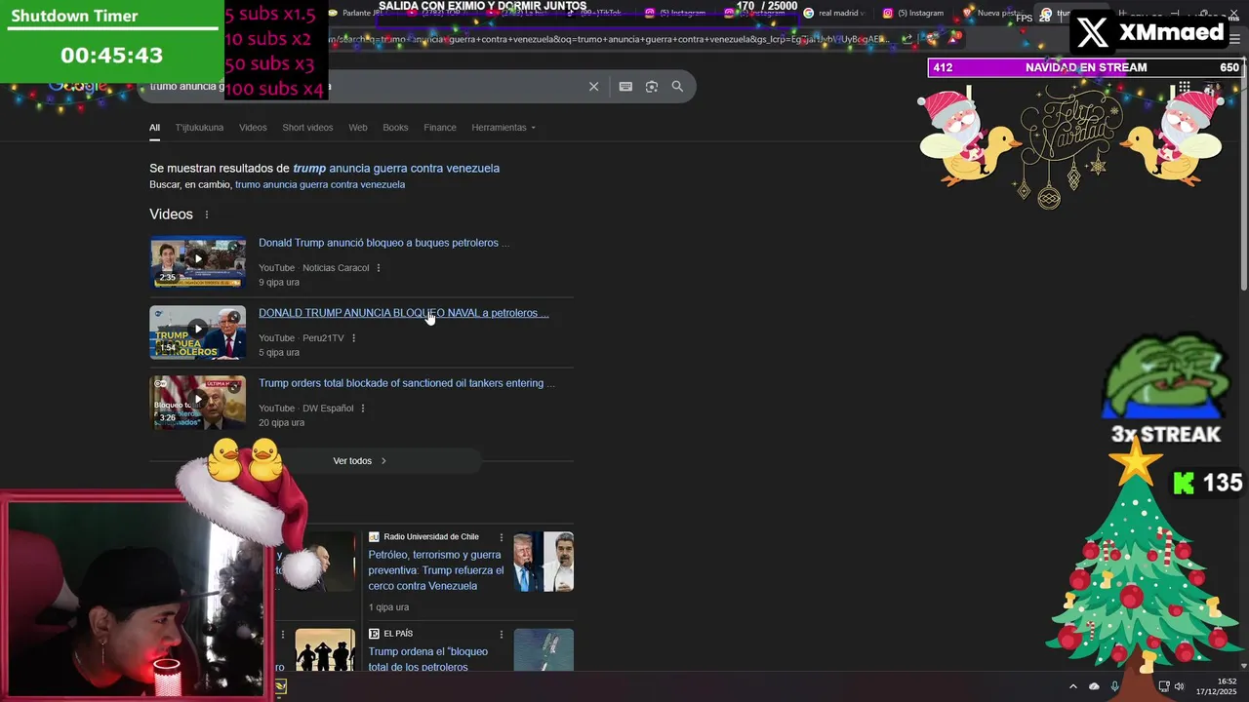Switch to the Web results tab
This screenshot has width=1249, height=702.
tap(358, 128)
